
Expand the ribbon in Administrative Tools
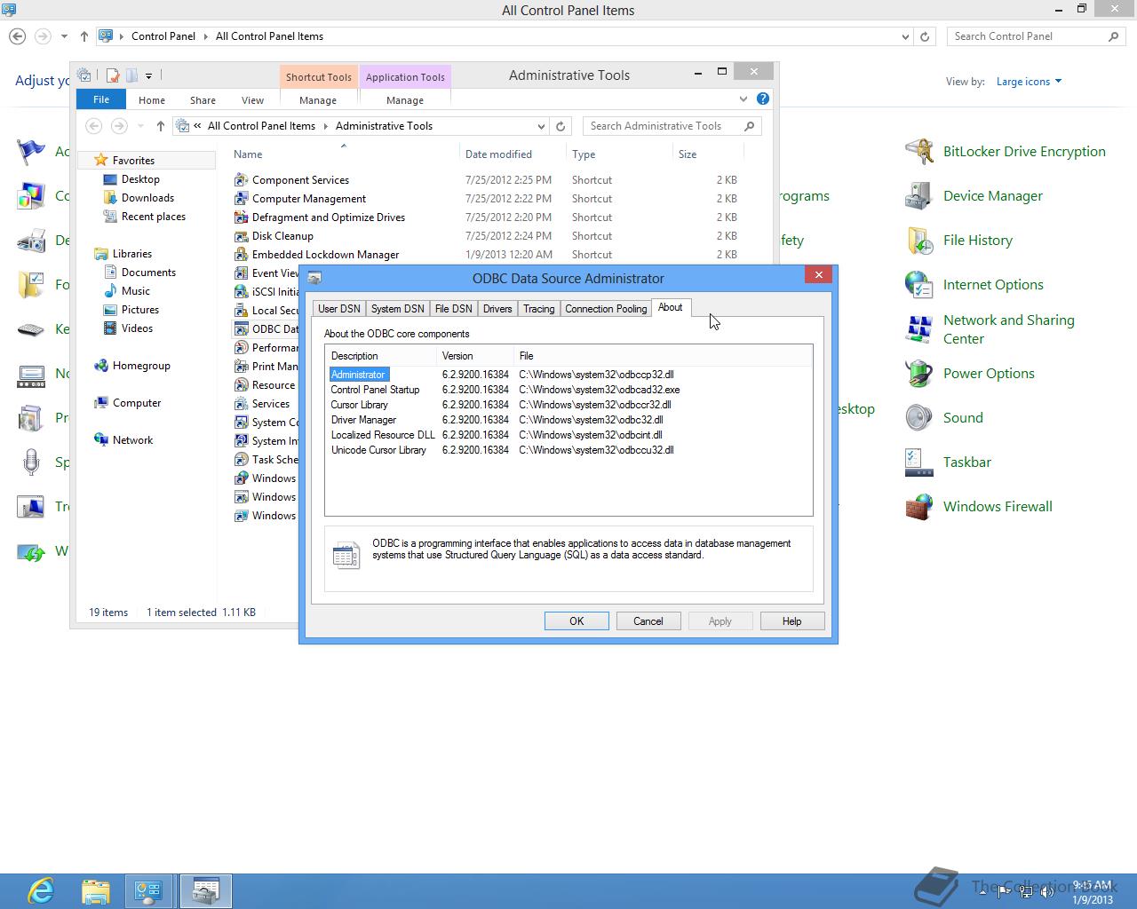(x=743, y=99)
